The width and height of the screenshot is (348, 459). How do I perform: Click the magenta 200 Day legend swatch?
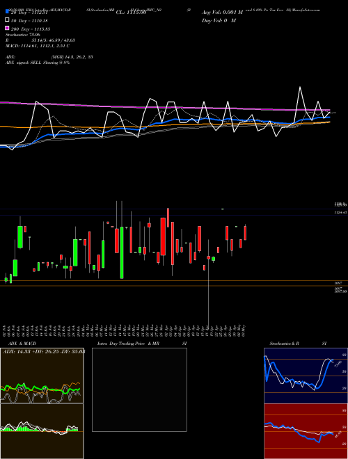coord(7,29)
